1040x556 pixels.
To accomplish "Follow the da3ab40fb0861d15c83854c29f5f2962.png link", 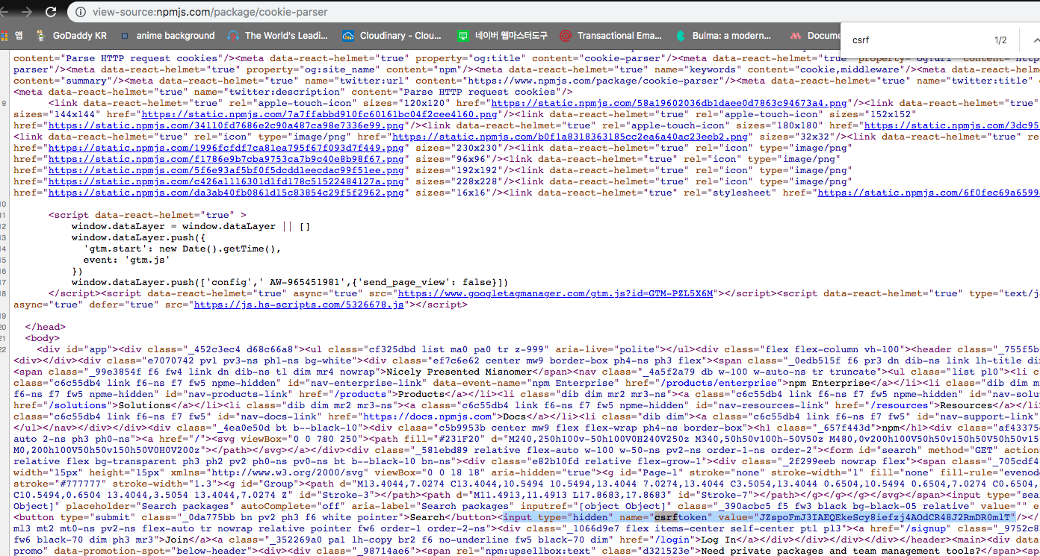I will pyautogui.click(x=227, y=193).
